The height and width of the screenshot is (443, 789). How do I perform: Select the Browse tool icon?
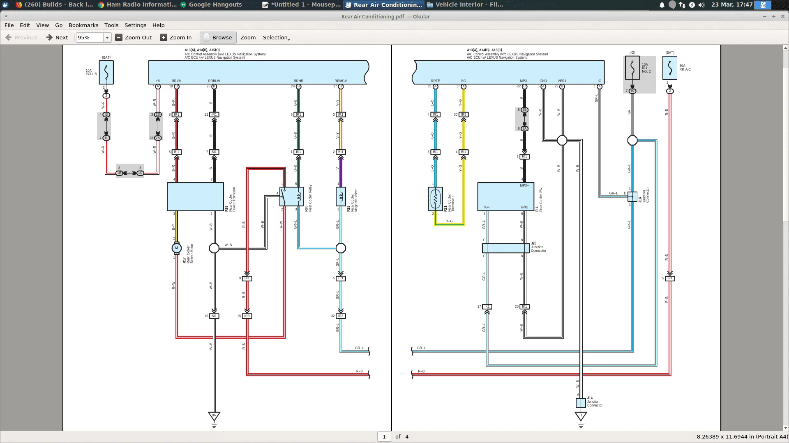[205, 37]
